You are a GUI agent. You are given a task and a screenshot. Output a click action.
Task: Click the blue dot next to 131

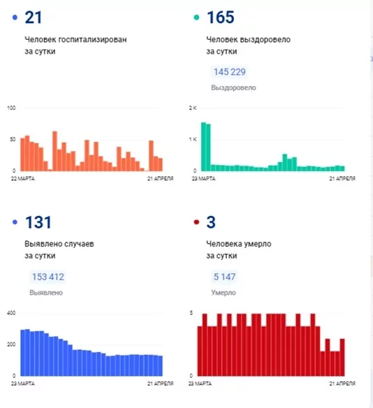[15, 222]
